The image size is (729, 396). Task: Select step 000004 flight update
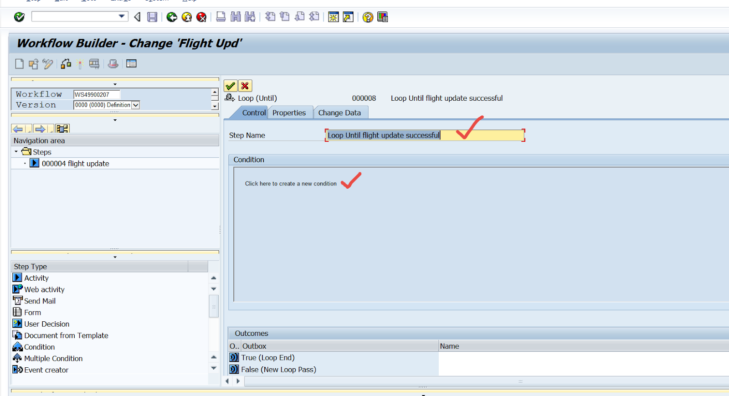(x=75, y=164)
